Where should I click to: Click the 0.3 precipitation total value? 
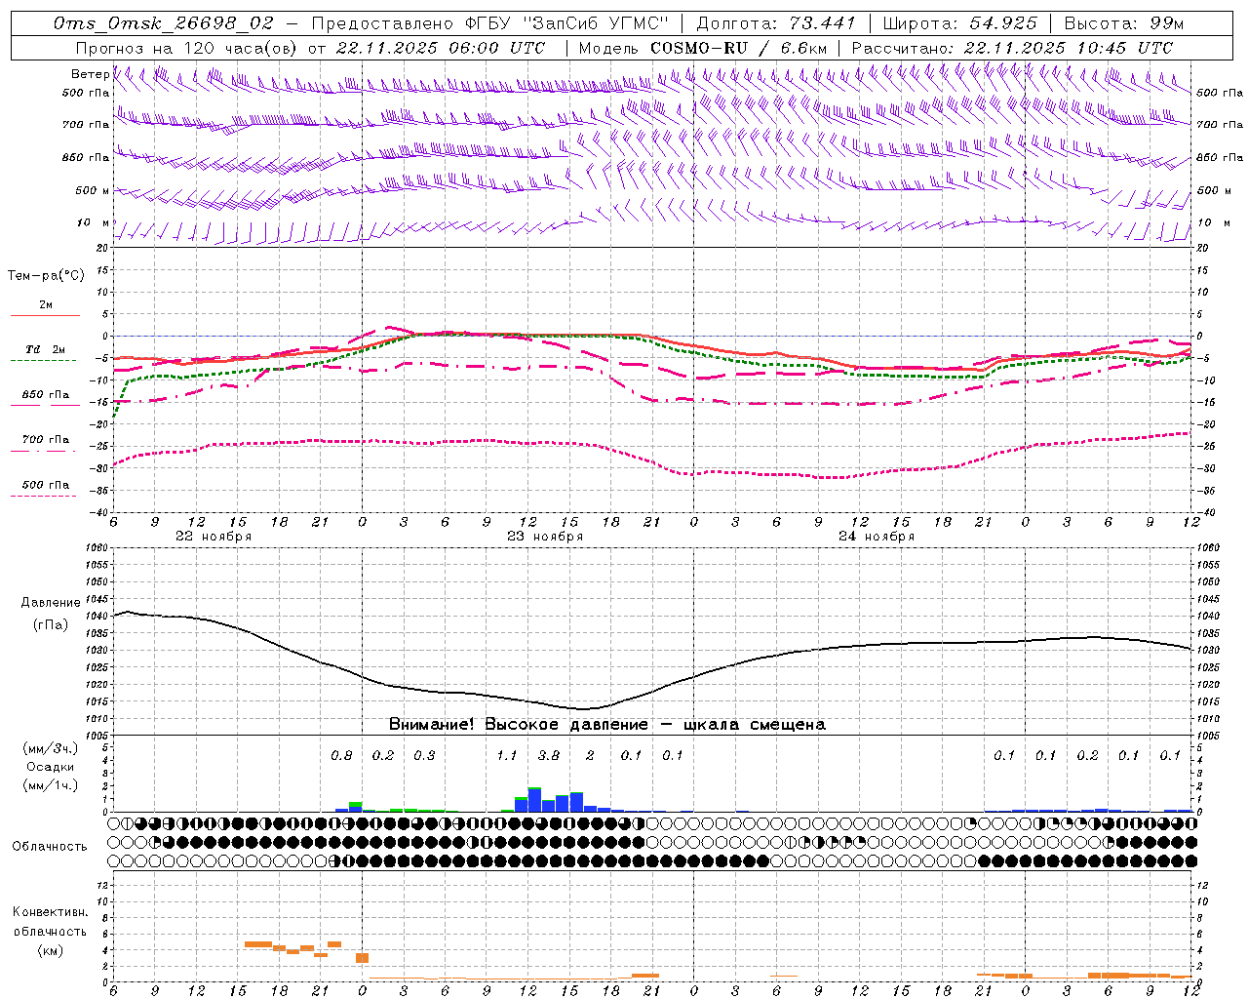(x=424, y=756)
